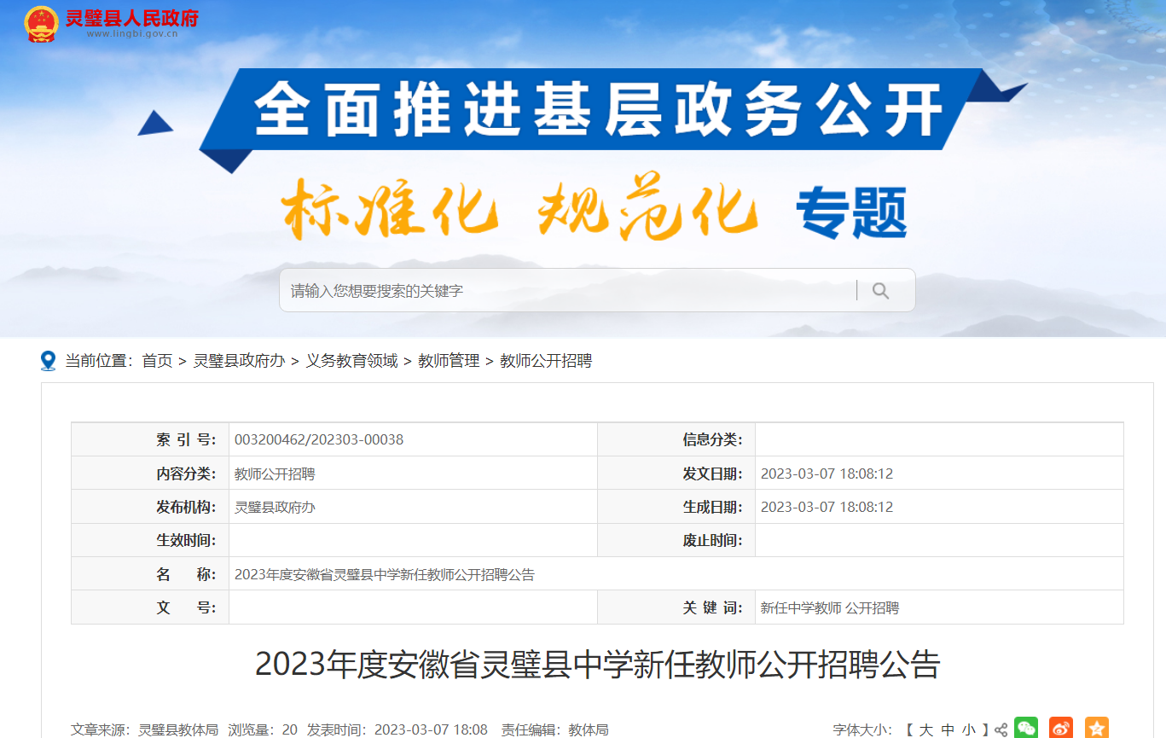The width and height of the screenshot is (1166, 738).
Task: Click the search magnifier icon
Action: point(881,291)
